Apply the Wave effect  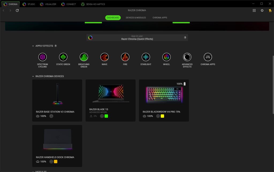[x=105, y=57]
